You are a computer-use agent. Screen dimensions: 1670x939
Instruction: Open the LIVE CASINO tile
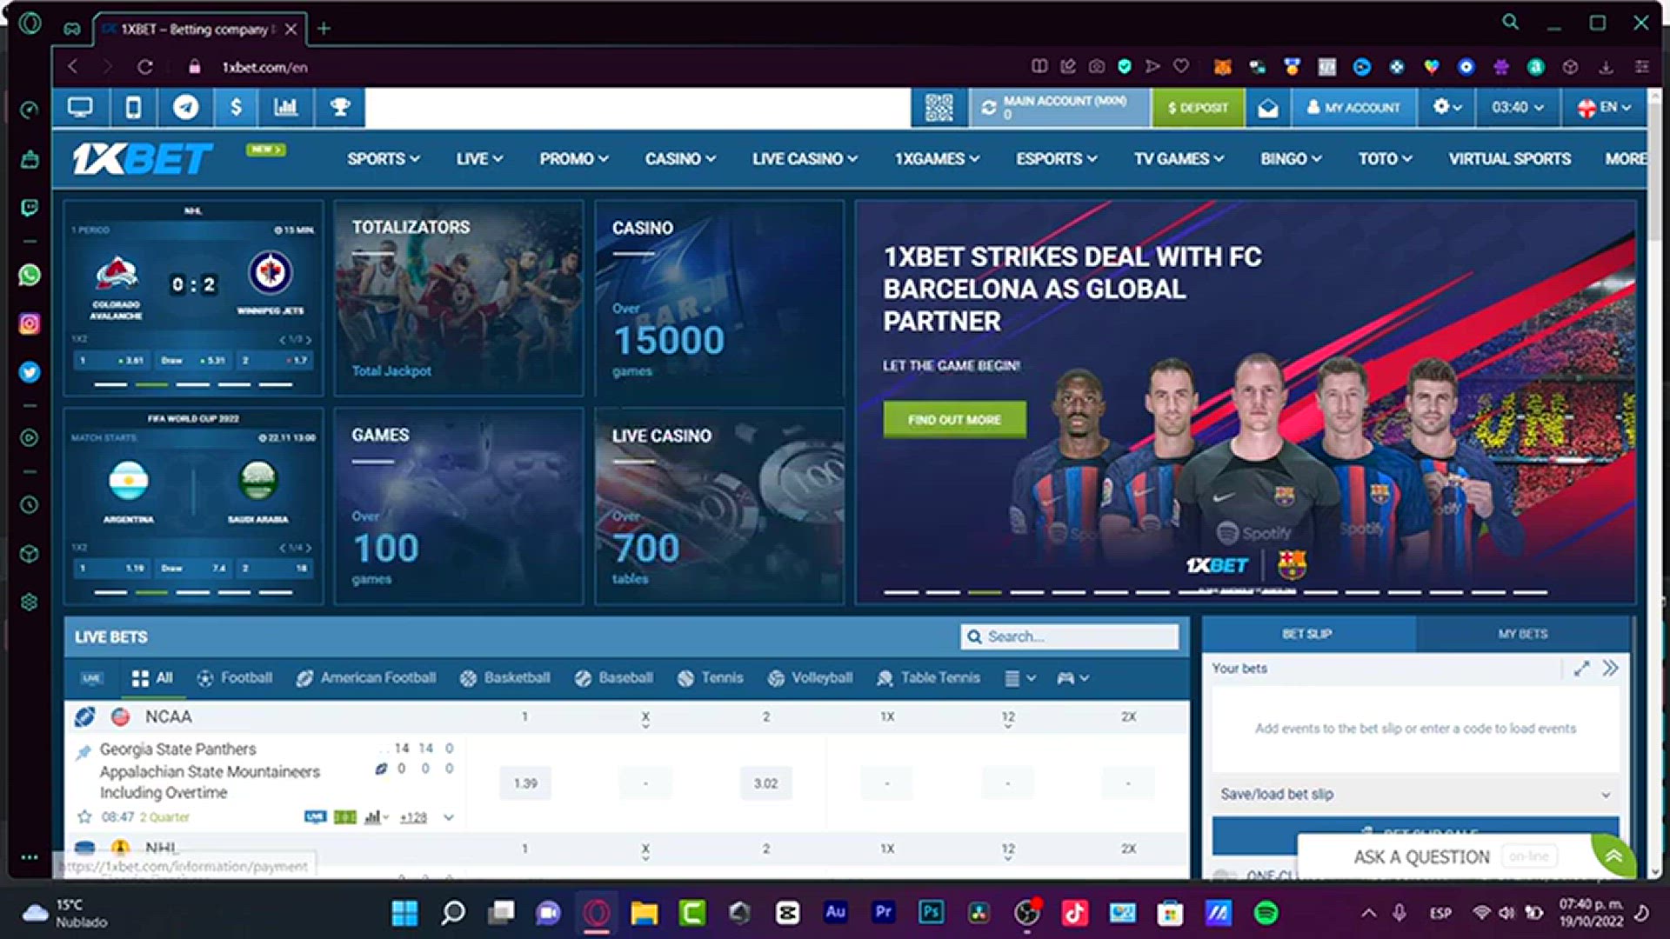tap(719, 506)
